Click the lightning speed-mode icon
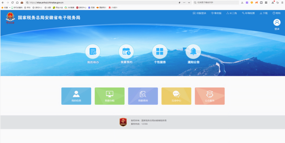Viewport: 285px width, 143px height. click(x=179, y=3)
